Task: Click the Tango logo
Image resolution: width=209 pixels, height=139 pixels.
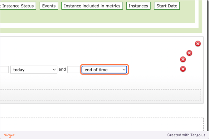Action: pos(9,135)
